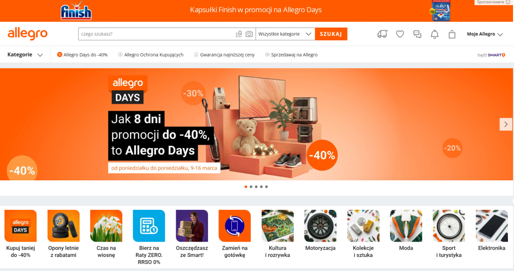
Task: Open notifications bell icon
Action: (435, 34)
